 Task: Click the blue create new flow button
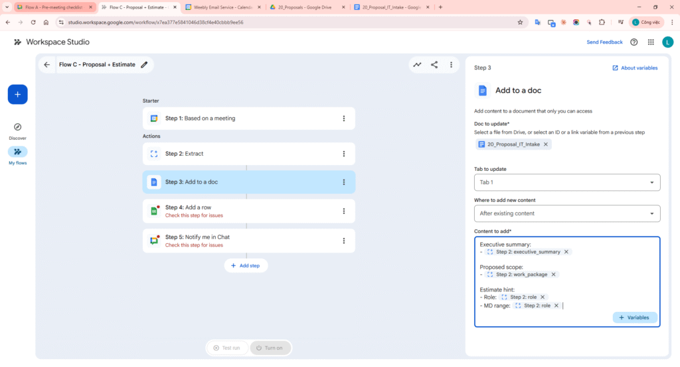pos(17,95)
